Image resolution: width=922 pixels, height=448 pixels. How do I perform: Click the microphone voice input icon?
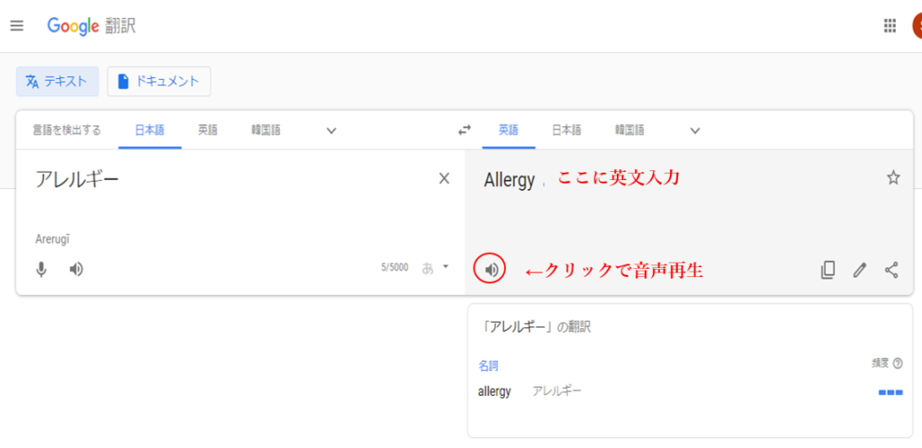41,269
